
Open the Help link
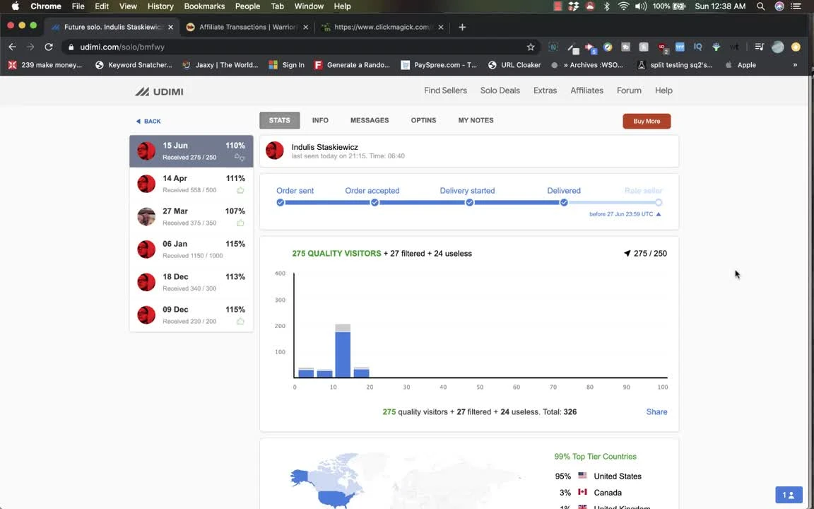point(663,90)
